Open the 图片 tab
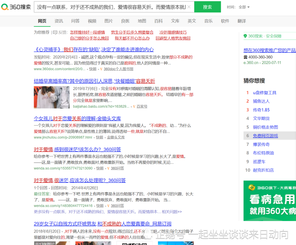 coord(109,21)
